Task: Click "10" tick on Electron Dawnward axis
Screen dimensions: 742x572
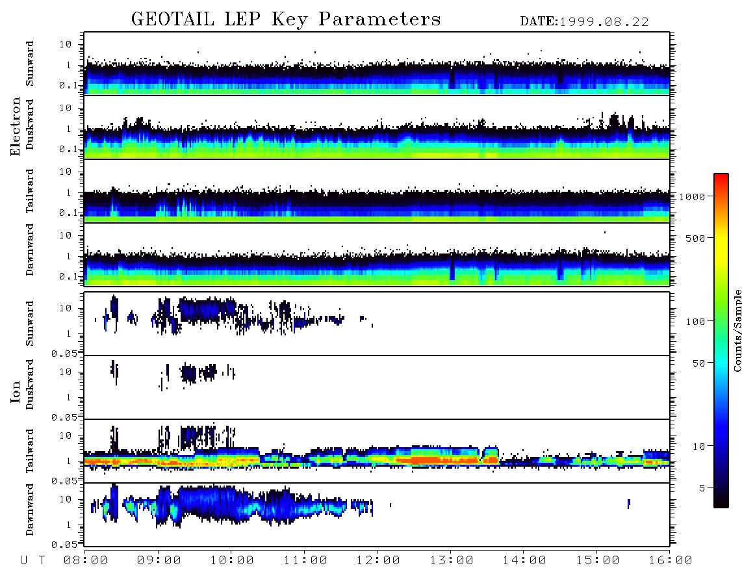Action: click(66, 235)
